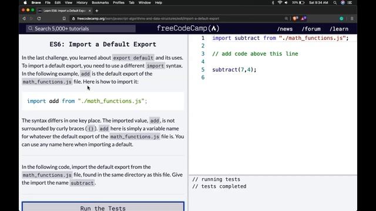Click the freecodecamp.org address bar

(x=177, y=18)
